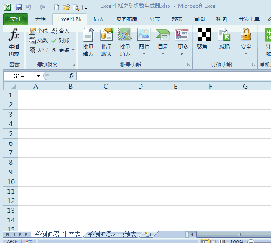Click the 批量填表 batch fill icon

pyautogui.click(x=125, y=42)
